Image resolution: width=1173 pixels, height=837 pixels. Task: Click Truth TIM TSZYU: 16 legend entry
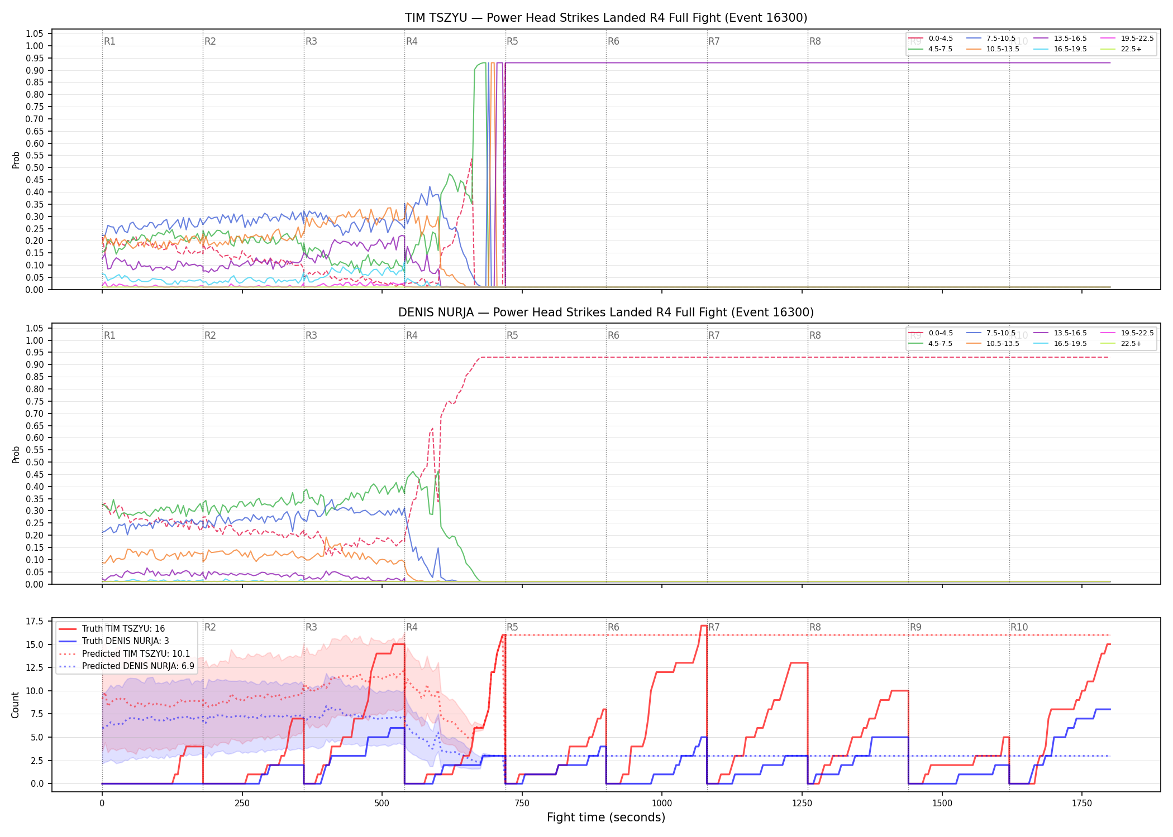(x=112, y=629)
